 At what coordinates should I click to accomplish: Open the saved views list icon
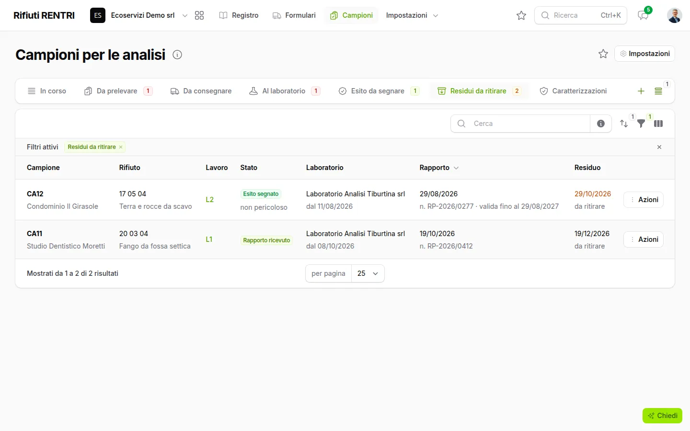[658, 91]
